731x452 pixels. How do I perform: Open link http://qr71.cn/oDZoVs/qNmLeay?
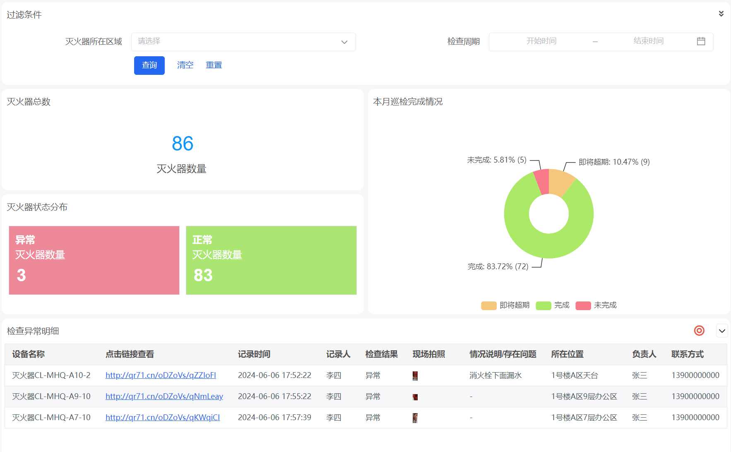164,396
